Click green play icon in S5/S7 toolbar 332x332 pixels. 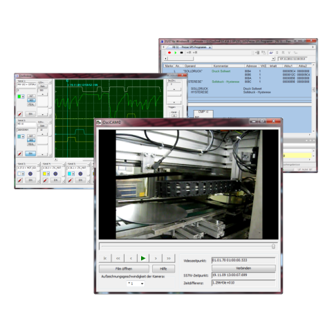[176, 53]
